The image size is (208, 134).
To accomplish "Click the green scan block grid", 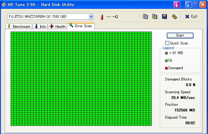I will 81,79.
